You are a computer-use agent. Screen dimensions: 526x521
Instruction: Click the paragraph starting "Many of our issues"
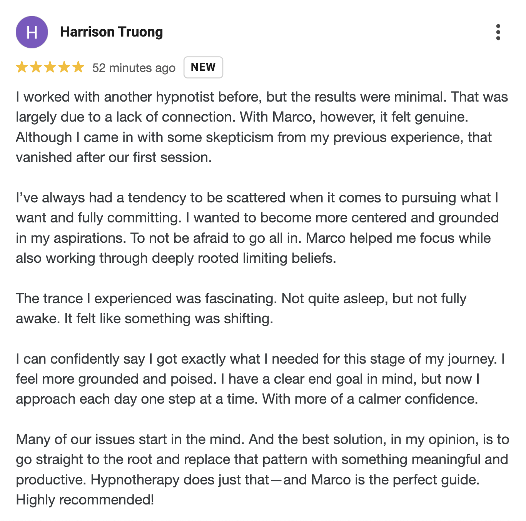262,459
